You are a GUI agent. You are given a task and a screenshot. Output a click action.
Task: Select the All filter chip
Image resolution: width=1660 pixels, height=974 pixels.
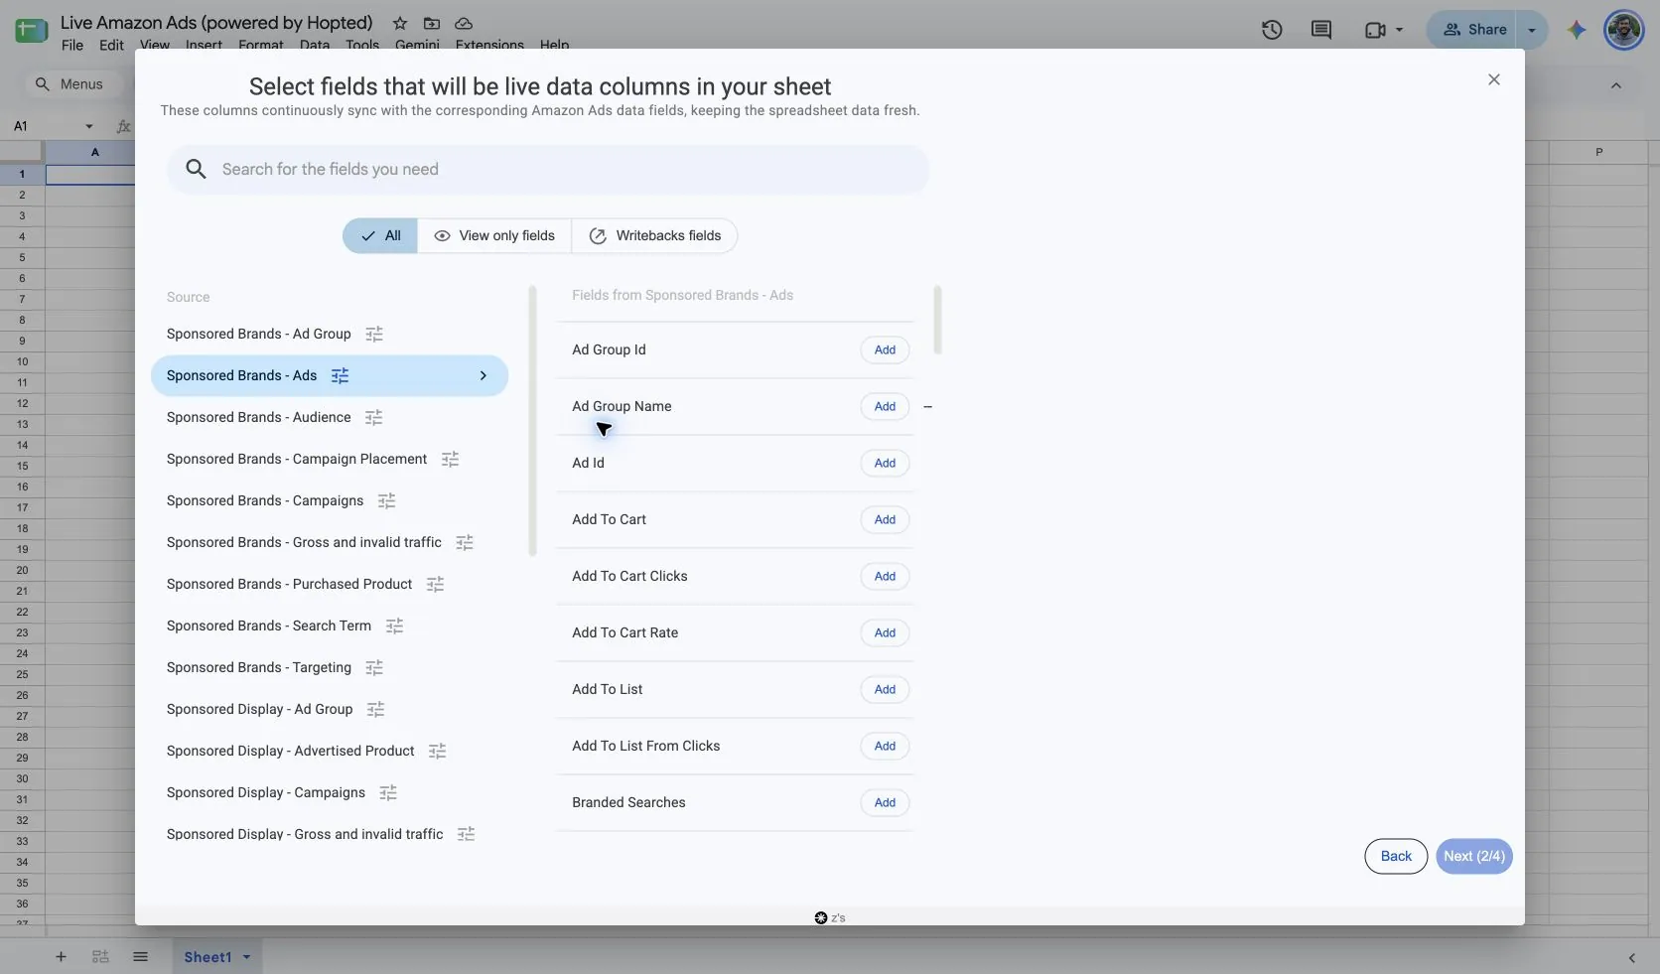click(380, 236)
